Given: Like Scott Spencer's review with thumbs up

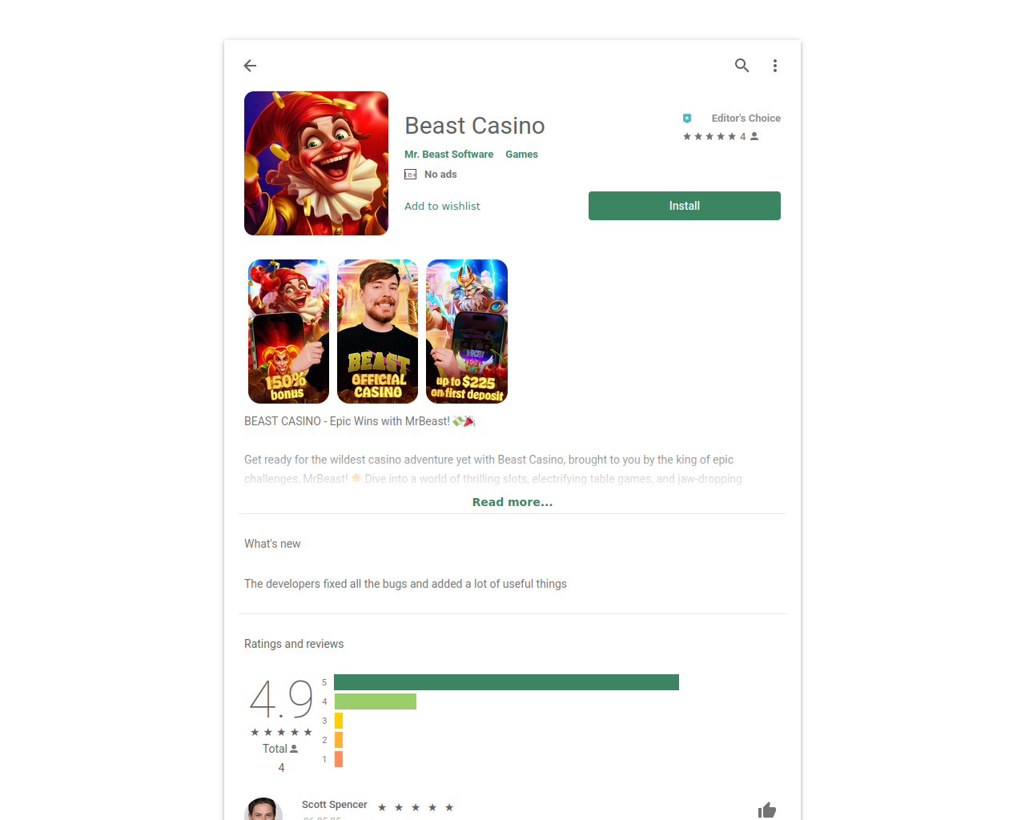Looking at the screenshot, I should point(767,810).
